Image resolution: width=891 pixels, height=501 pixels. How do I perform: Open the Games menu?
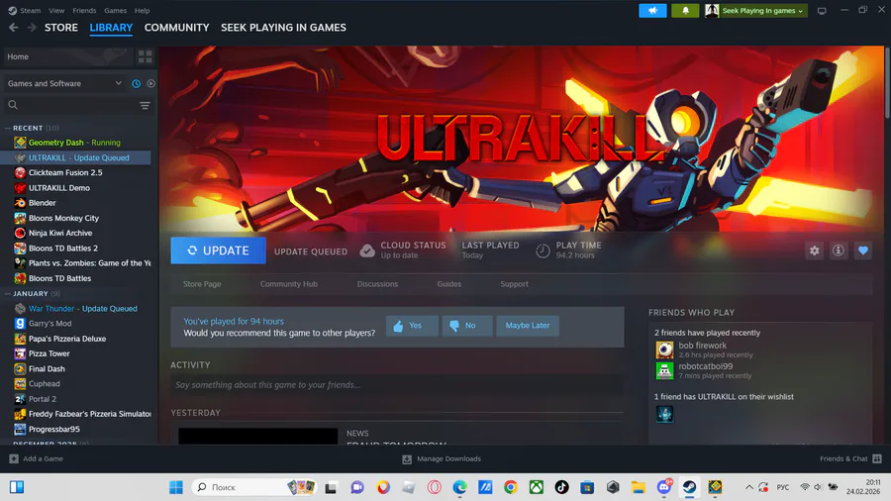point(115,10)
